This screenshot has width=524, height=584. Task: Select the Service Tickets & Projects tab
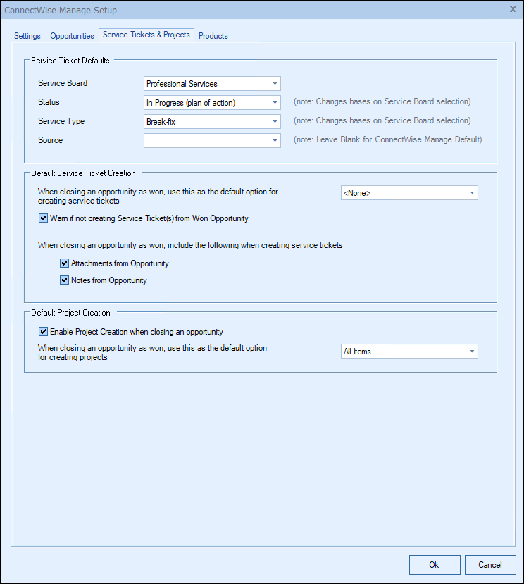[x=146, y=35]
